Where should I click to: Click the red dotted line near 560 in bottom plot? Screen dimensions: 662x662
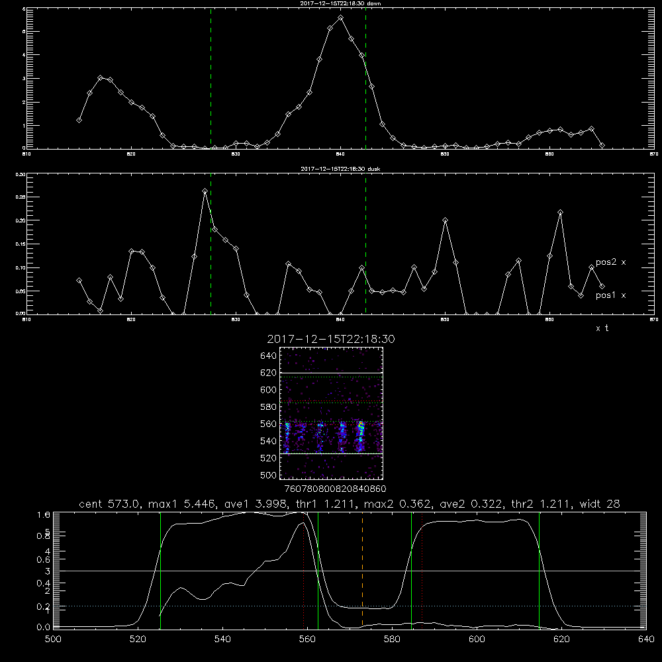click(304, 570)
